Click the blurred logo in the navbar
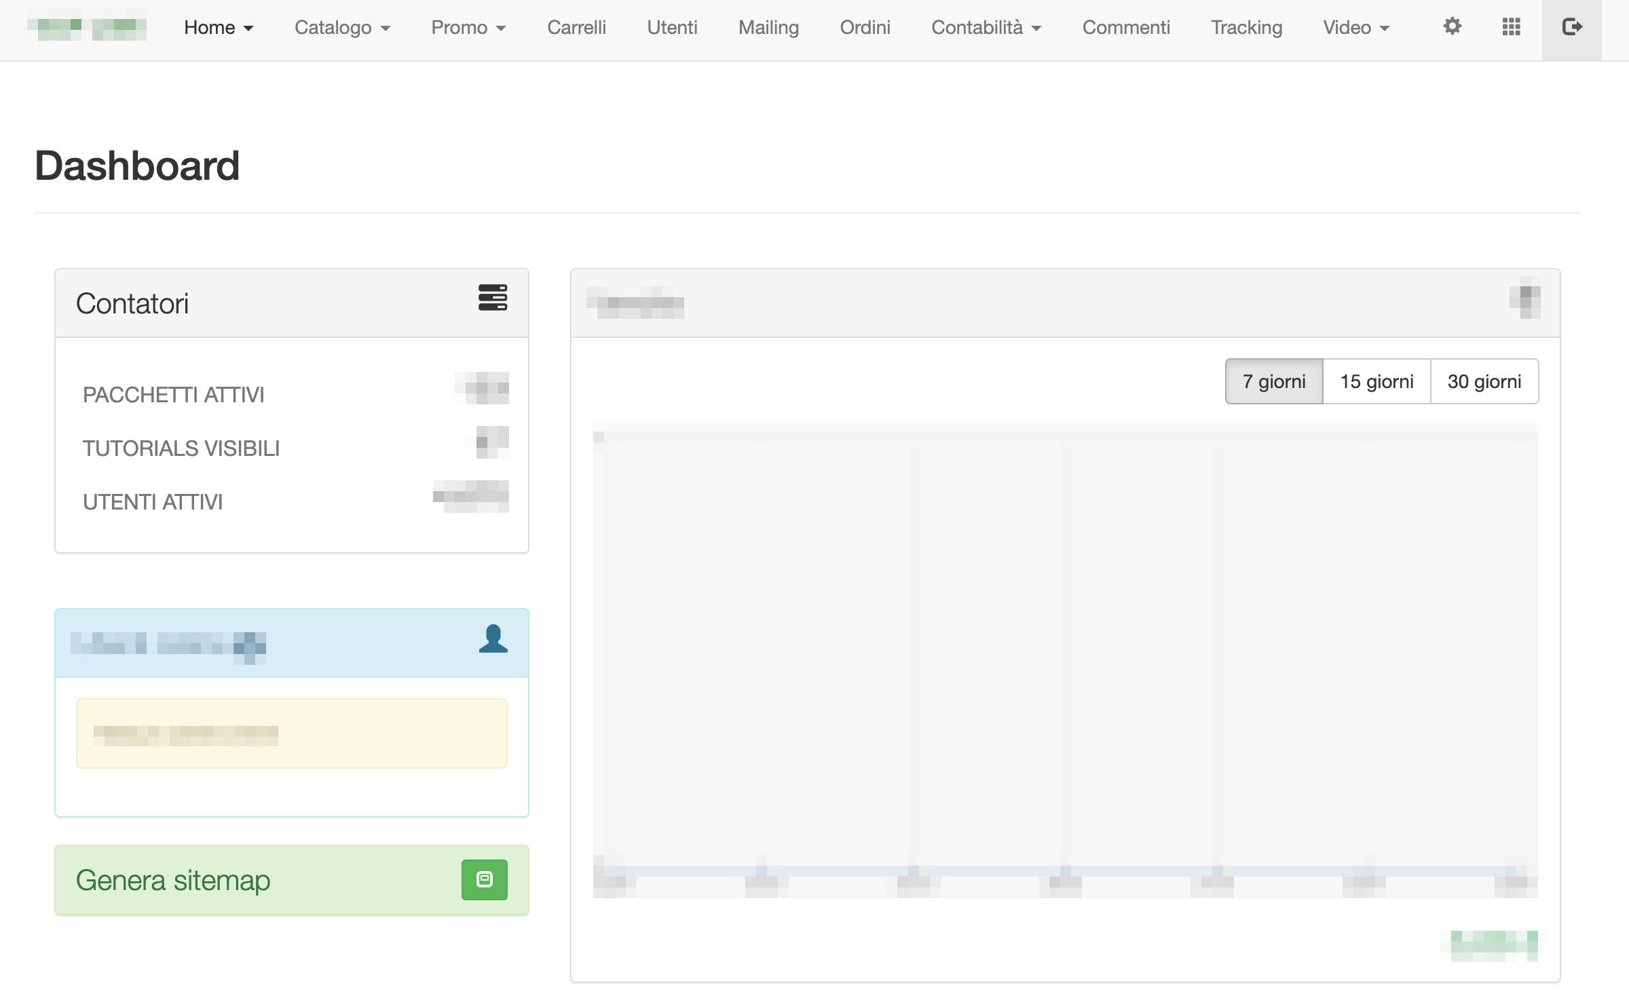The image size is (1629, 1000). click(87, 26)
